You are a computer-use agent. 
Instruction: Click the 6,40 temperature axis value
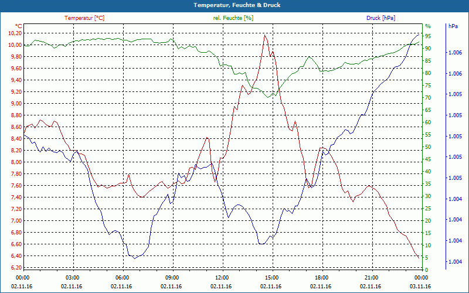click(16, 256)
